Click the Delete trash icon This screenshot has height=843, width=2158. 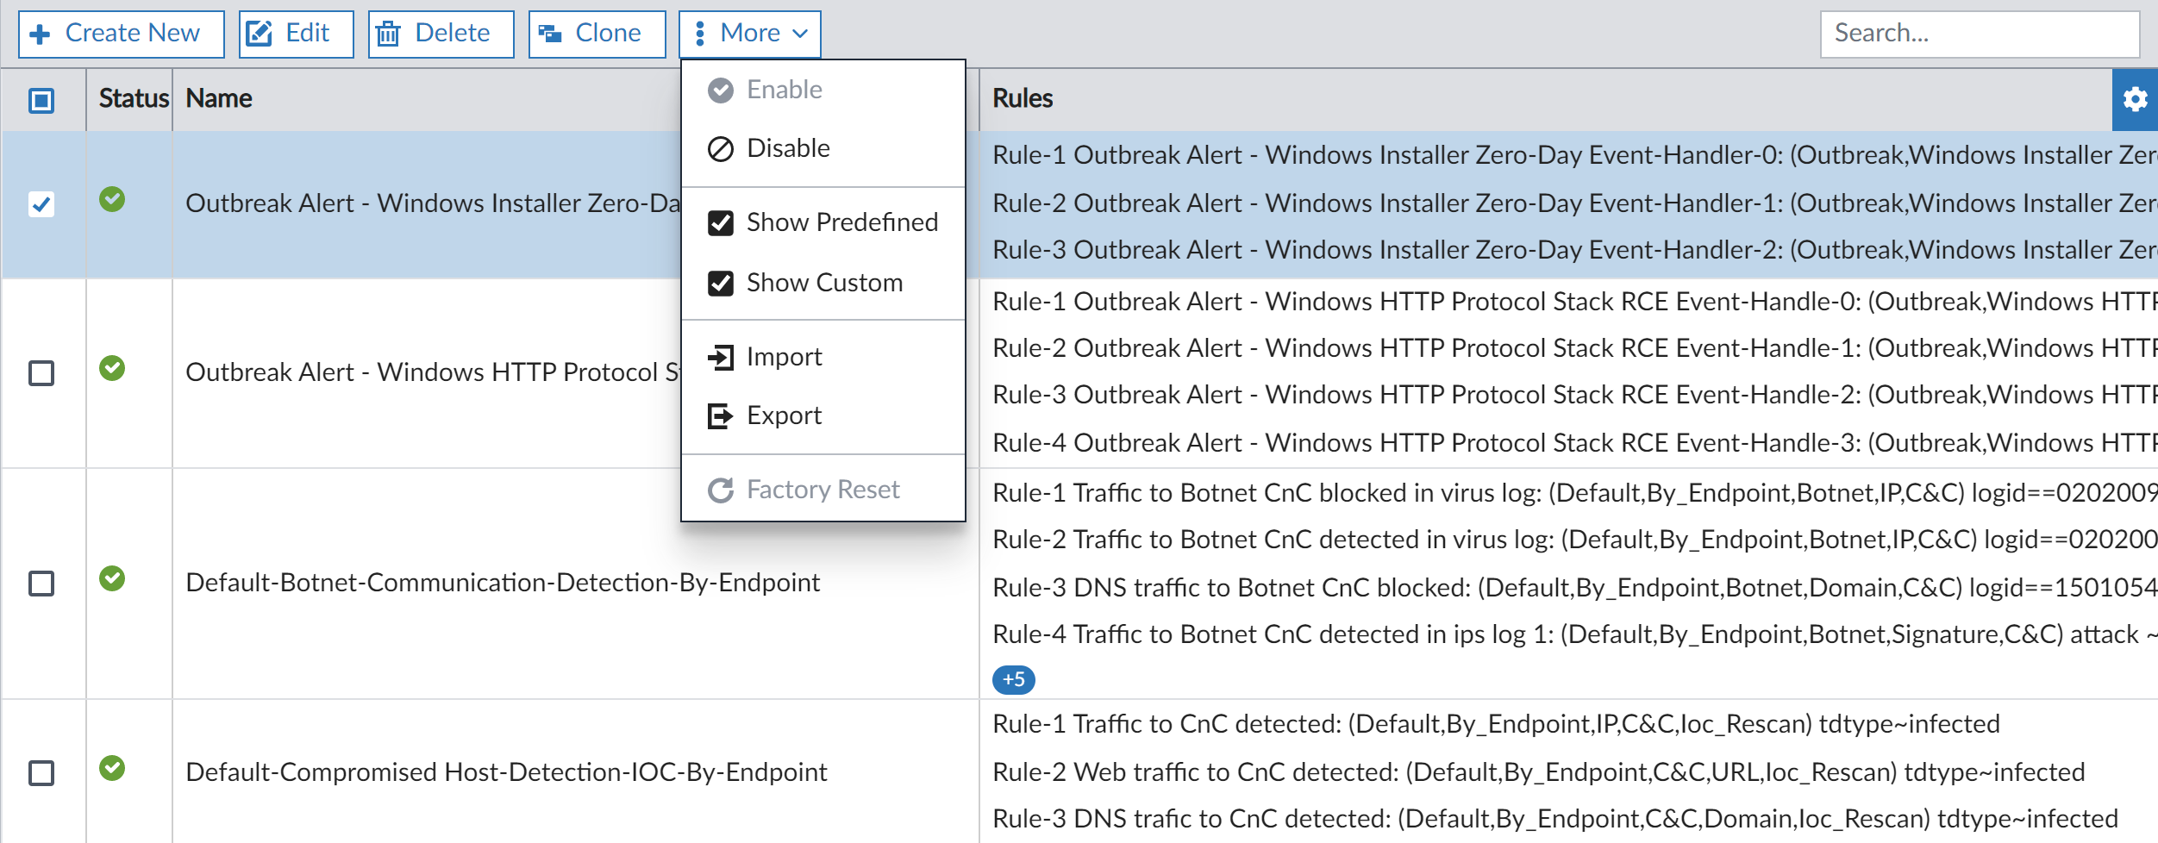[389, 33]
